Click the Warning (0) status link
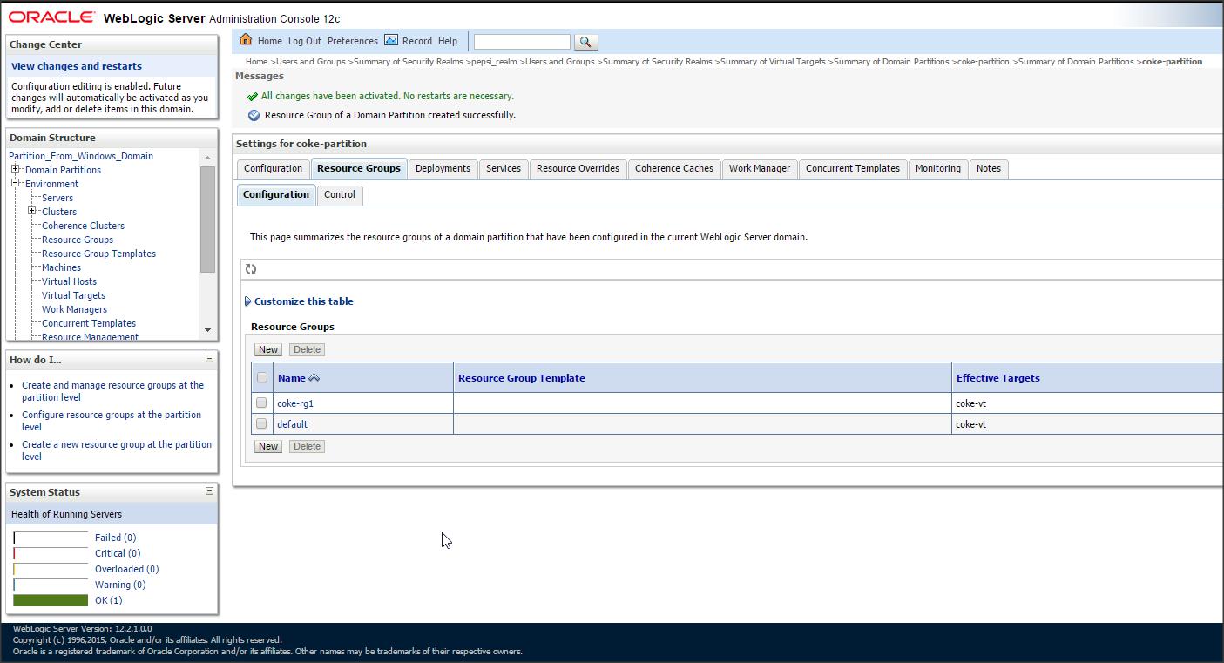1224x663 pixels. [120, 585]
